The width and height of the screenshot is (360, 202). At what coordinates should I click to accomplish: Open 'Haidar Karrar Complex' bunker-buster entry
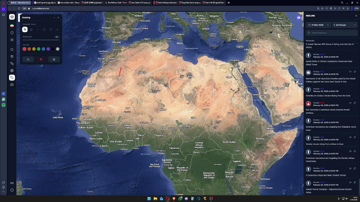(332, 188)
